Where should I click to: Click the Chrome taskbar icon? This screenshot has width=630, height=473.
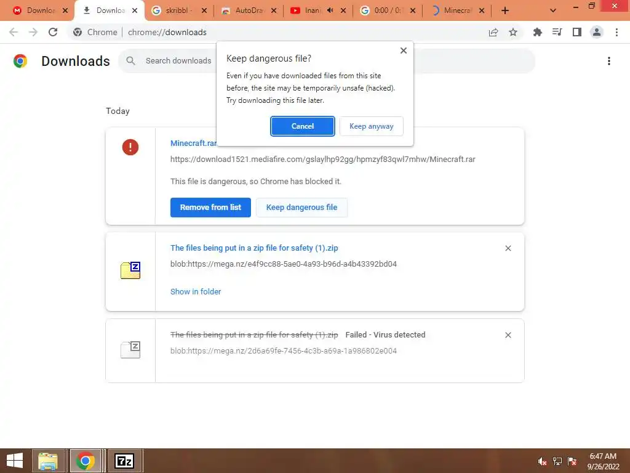tap(86, 461)
